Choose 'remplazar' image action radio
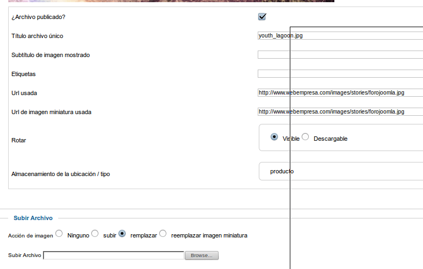 coord(122,234)
